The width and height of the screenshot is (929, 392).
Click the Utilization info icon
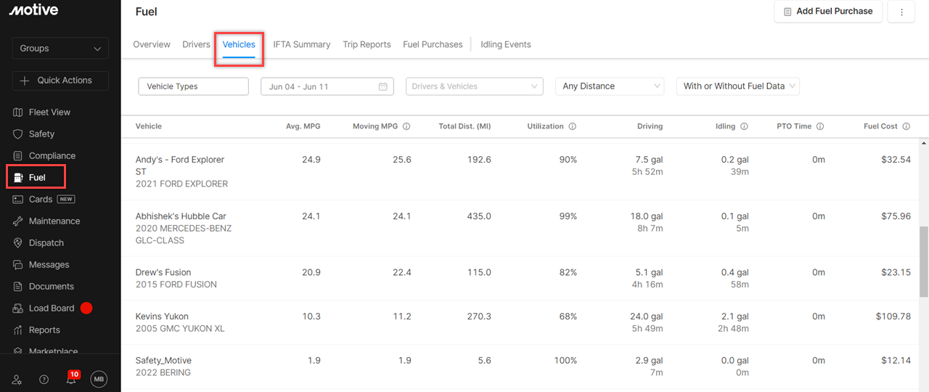(x=573, y=126)
